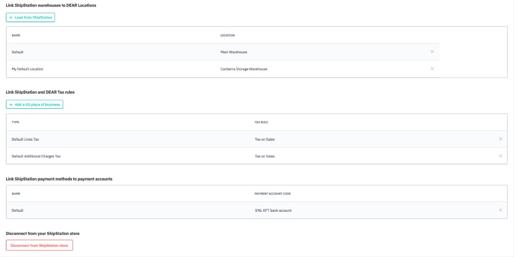
Task: Delete Default Additional Charges Tax row
Action: coord(501,156)
